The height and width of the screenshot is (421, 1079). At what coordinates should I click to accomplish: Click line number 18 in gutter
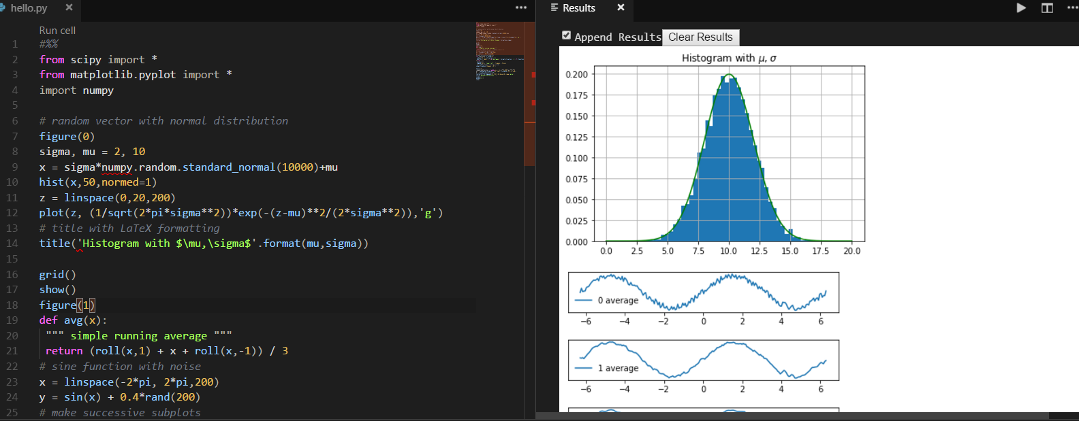[12, 305]
